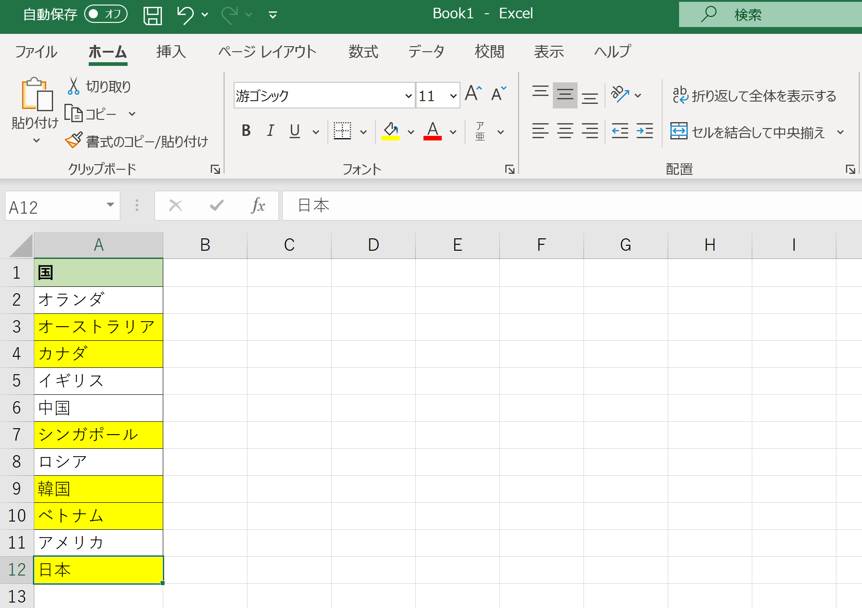Apply the red Font Color
The height and width of the screenshot is (608, 862).
click(433, 131)
